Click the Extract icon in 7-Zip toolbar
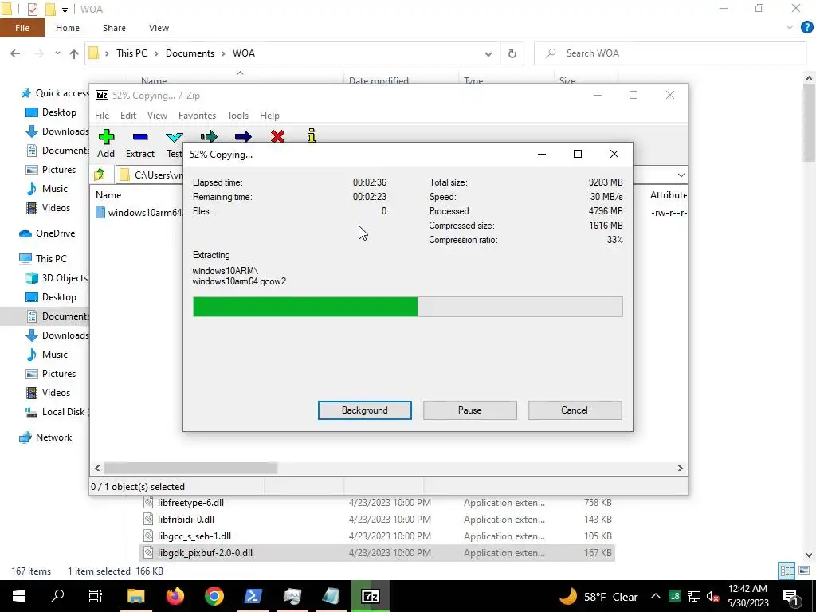Viewport: 816px width, 612px height. point(140,137)
